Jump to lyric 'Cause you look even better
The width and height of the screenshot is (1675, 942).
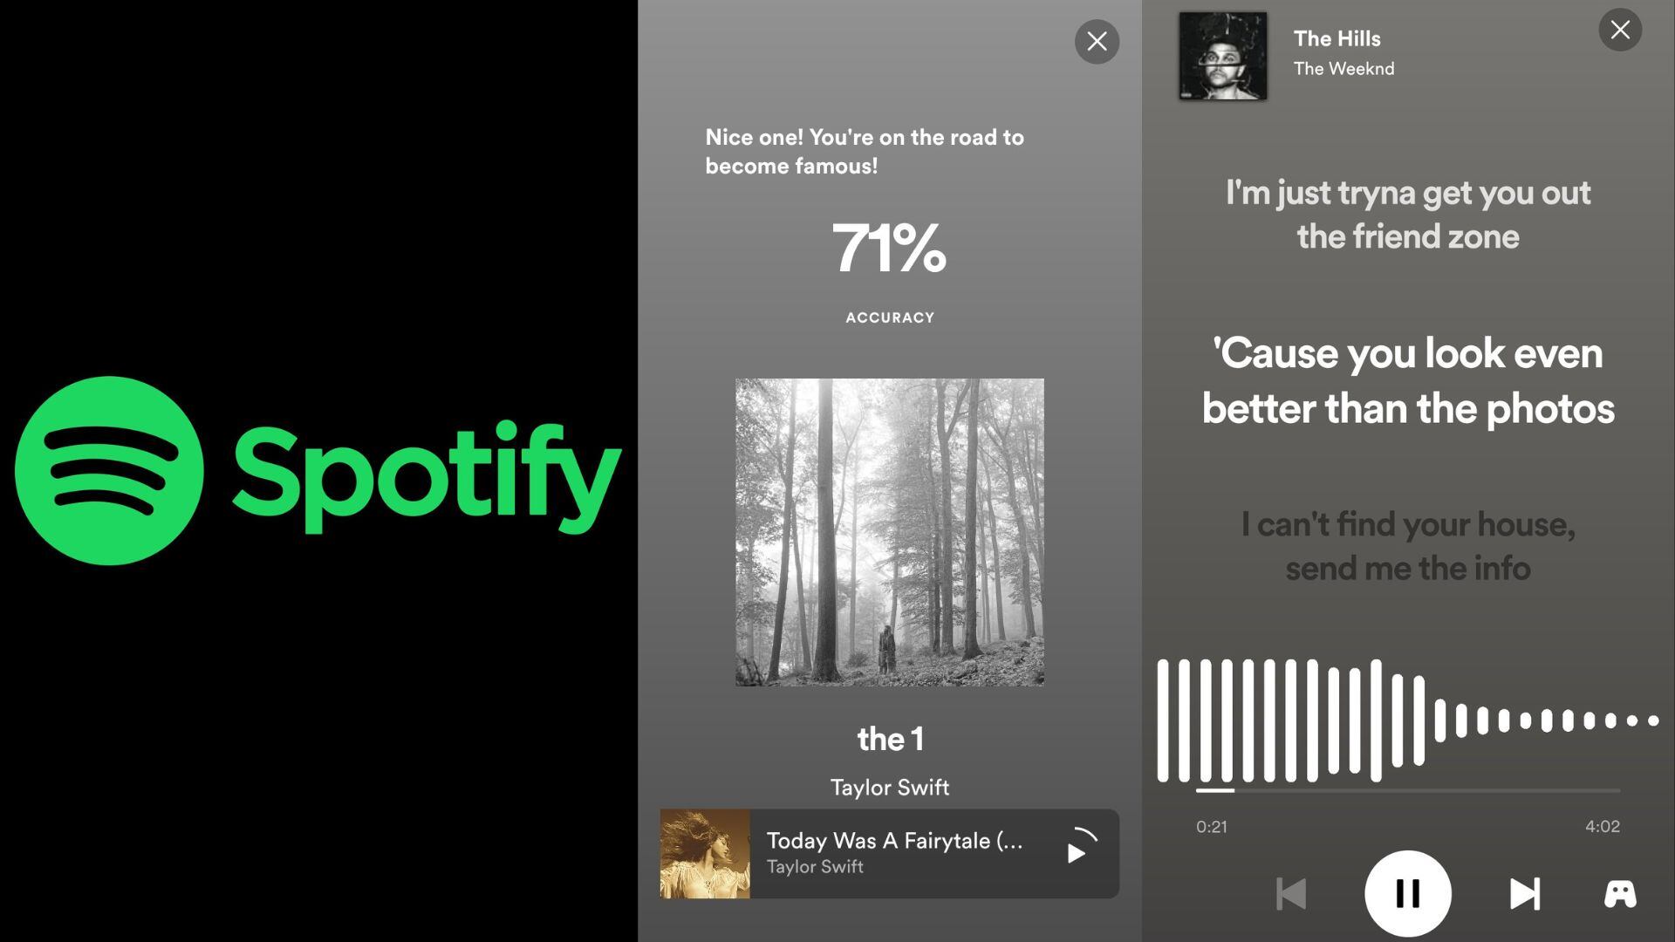(x=1407, y=381)
